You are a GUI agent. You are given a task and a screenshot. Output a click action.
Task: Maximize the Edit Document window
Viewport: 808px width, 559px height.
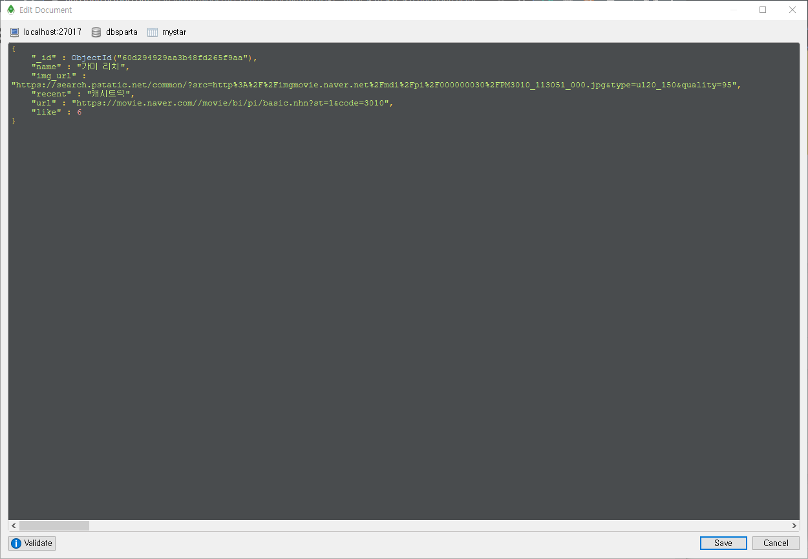tap(763, 10)
